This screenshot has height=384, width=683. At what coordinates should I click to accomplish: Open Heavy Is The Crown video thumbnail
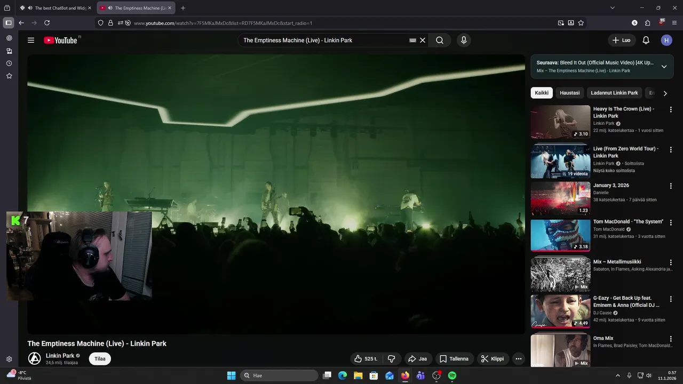(560, 122)
